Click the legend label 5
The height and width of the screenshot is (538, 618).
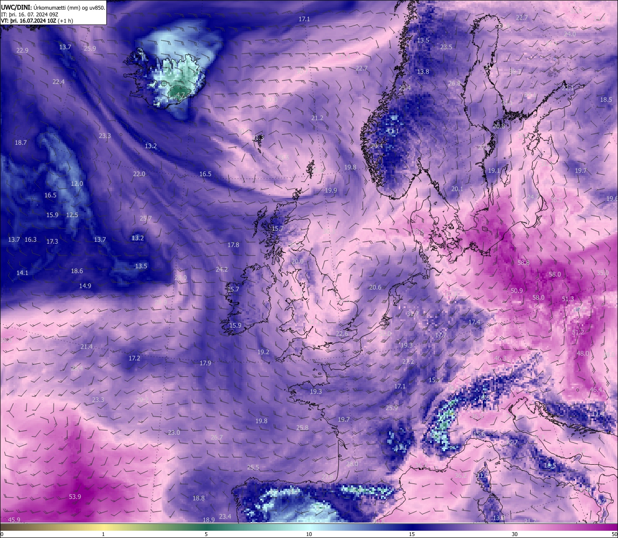coord(206,534)
